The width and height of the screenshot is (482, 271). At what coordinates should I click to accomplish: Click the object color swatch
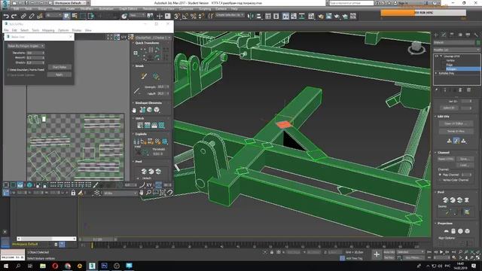pos(478,42)
